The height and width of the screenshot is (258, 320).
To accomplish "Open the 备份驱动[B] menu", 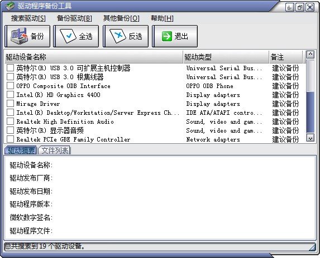I will tap(74, 18).
